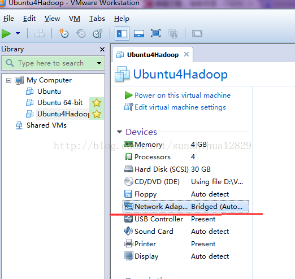Click the revert to snapshot icon
The image size is (295, 279).
coord(81,33)
